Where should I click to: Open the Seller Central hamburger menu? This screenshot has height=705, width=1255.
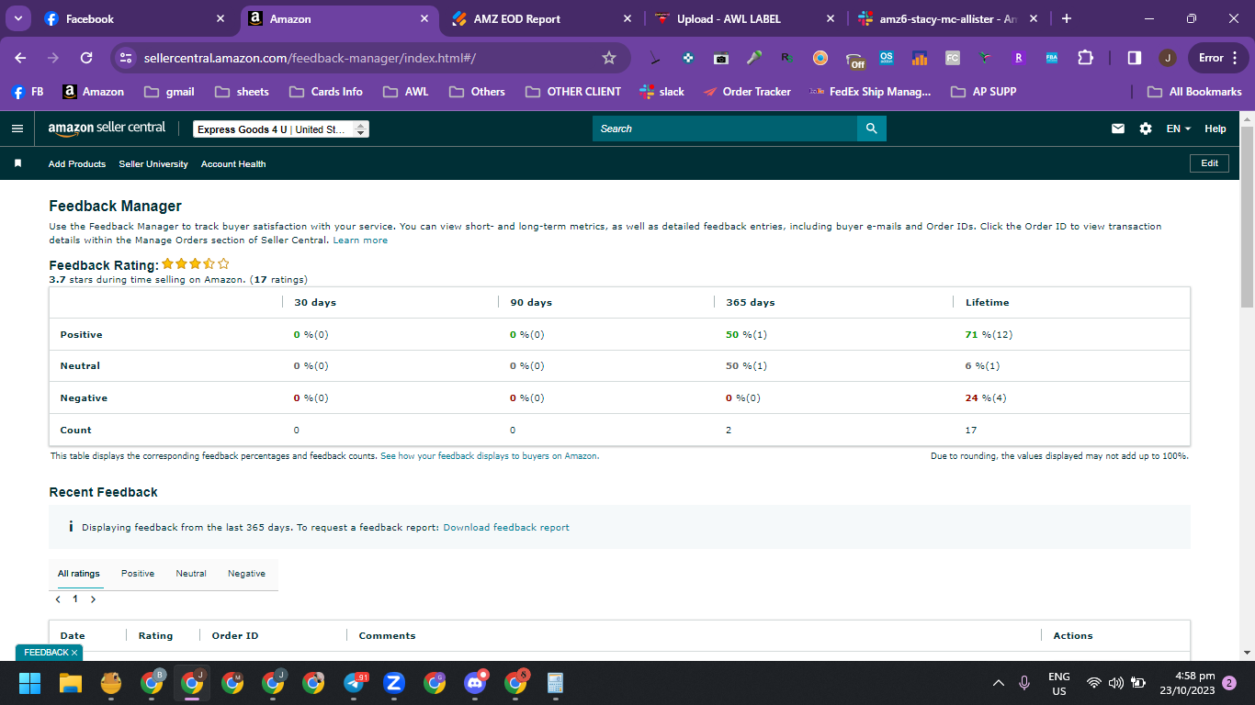point(17,129)
